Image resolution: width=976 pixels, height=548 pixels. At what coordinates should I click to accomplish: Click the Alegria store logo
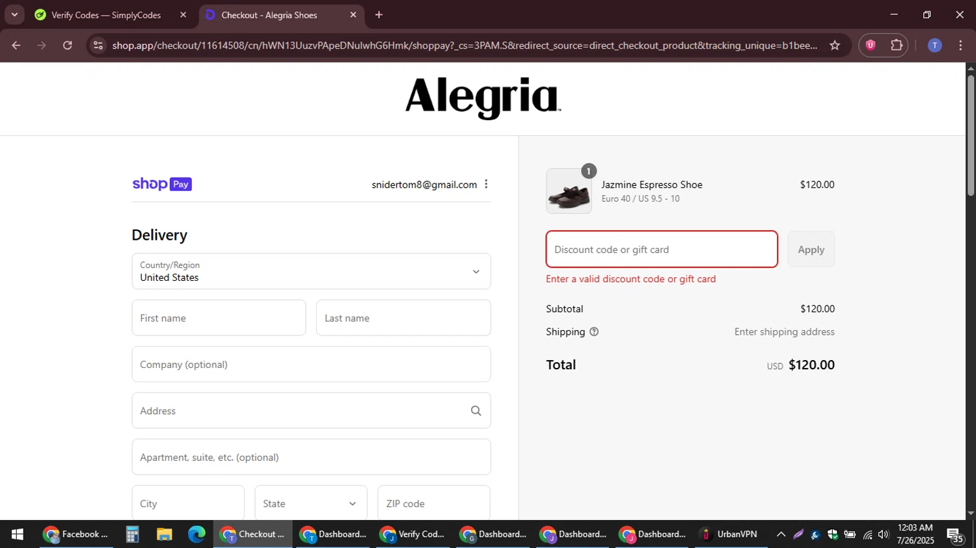coord(483,98)
